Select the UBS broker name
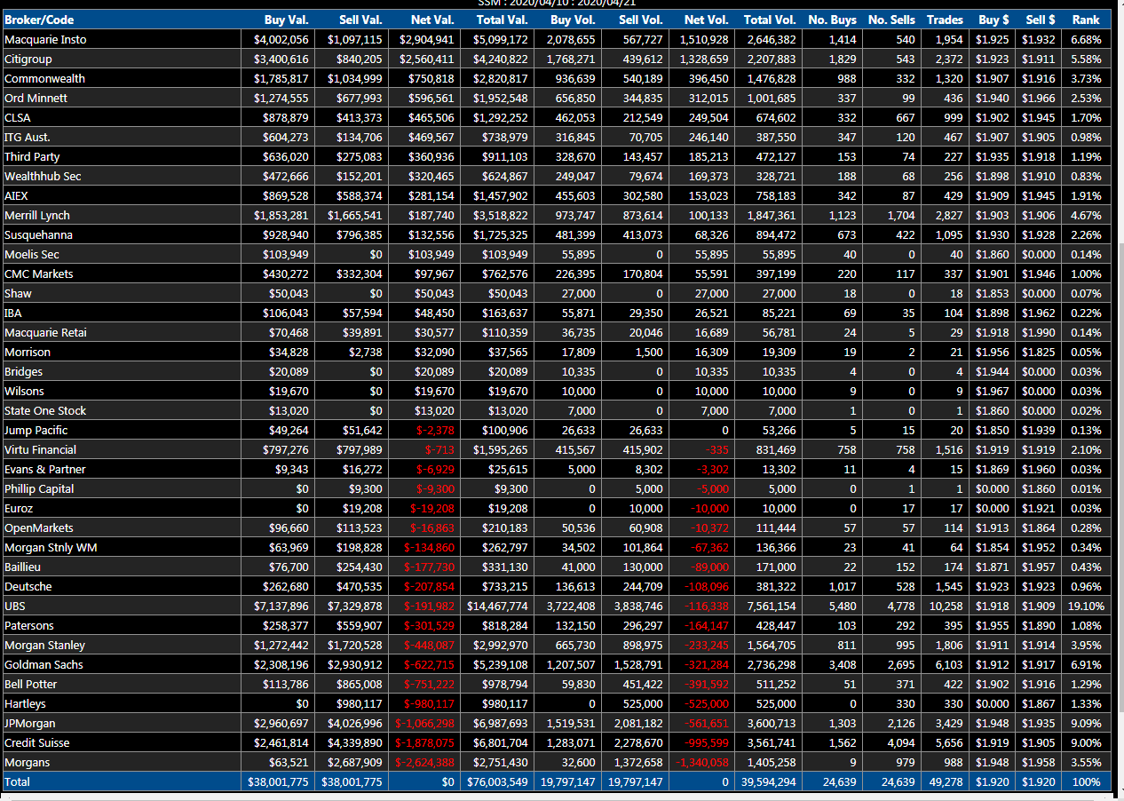This screenshot has width=1124, height=801. pos(15,606)
